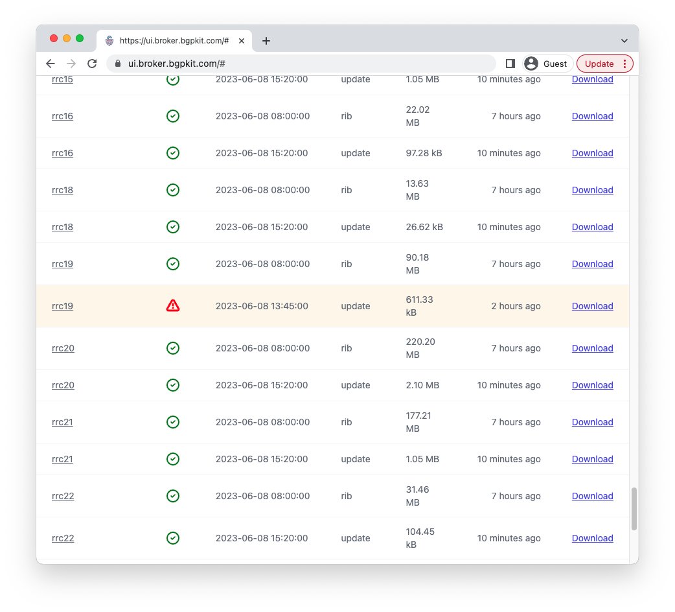Screen dimensions: 675x612
Task: Open rrc16 collector link in update row
Action: (62, 153)
